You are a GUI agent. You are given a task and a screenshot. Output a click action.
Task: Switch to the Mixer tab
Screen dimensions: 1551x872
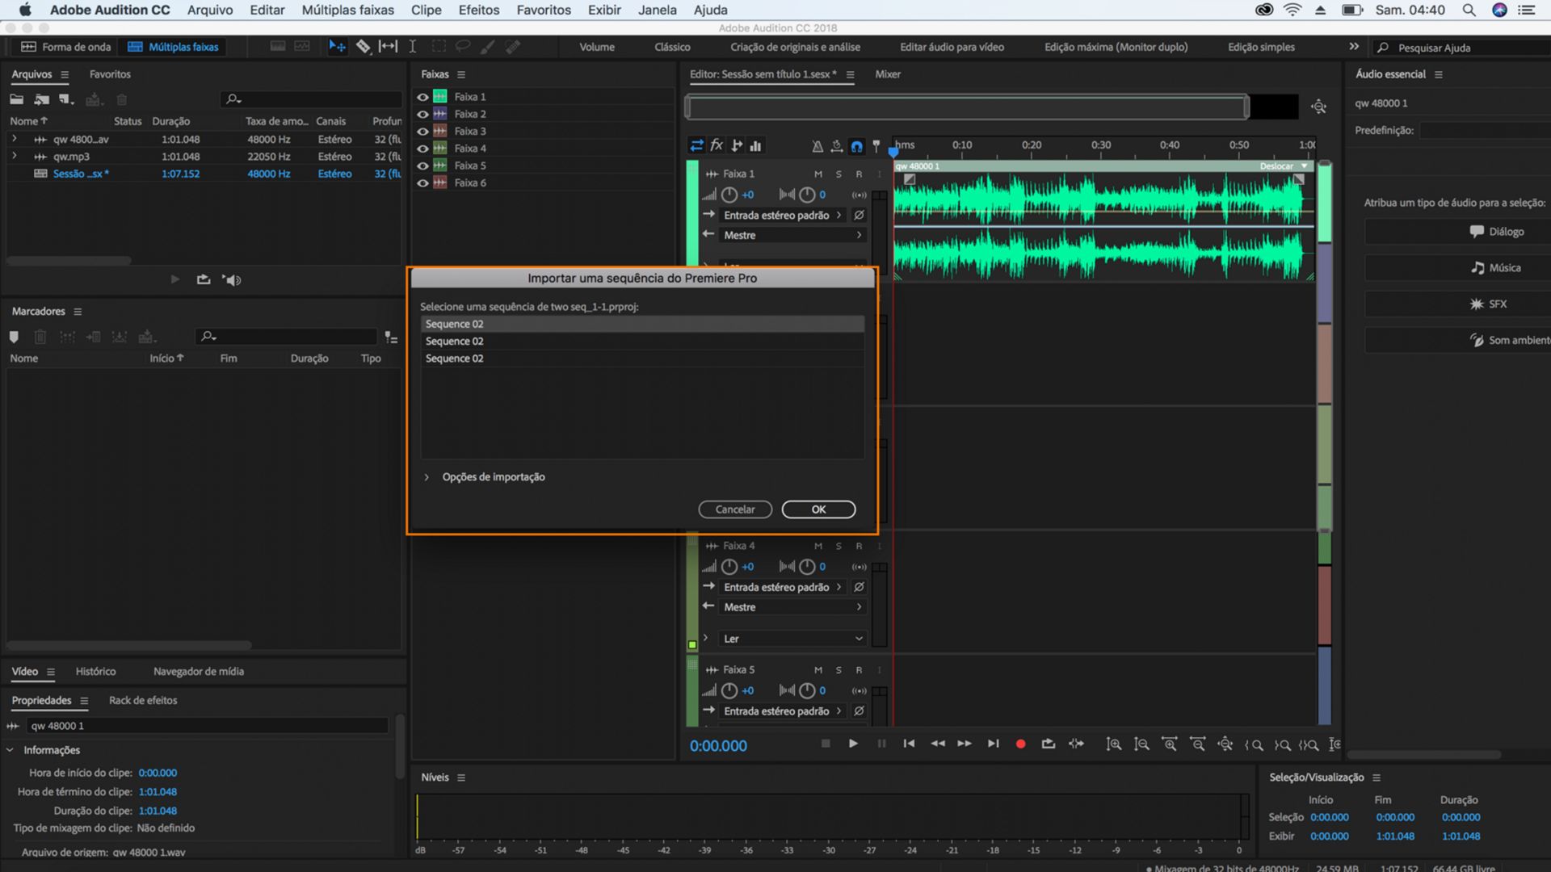point(887,73)
